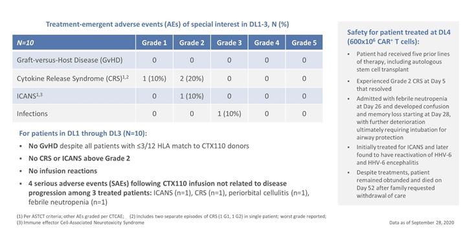Click the slide title about treatment-emergent adverse events
The height and width of the screenshot is (242, 466).
(x=168, y=24)
